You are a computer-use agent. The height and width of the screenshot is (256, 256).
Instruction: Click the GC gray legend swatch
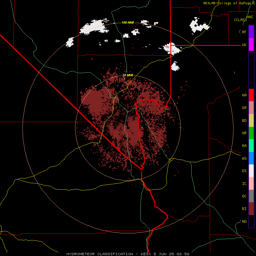tap(251, 196)
